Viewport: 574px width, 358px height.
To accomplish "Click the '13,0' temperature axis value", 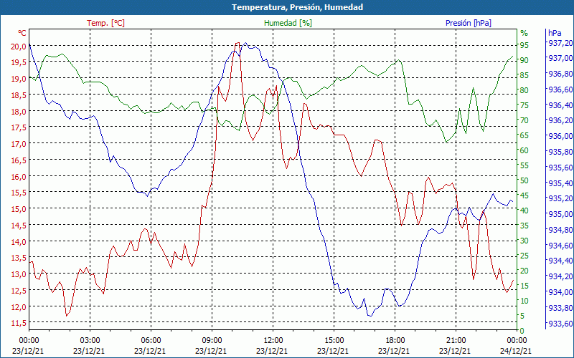I will click(20, 274).
